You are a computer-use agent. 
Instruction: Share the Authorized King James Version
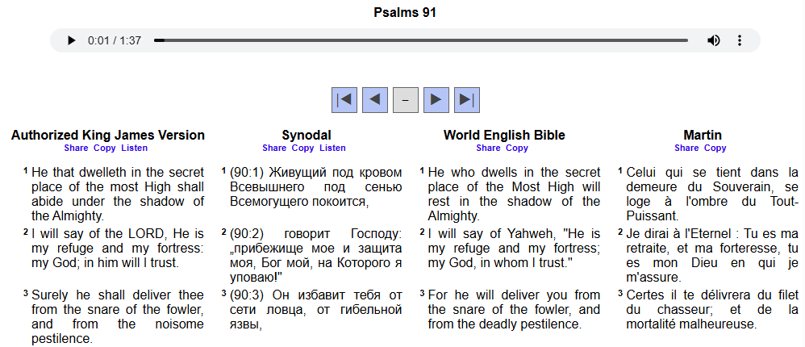[x=76, y=148]
